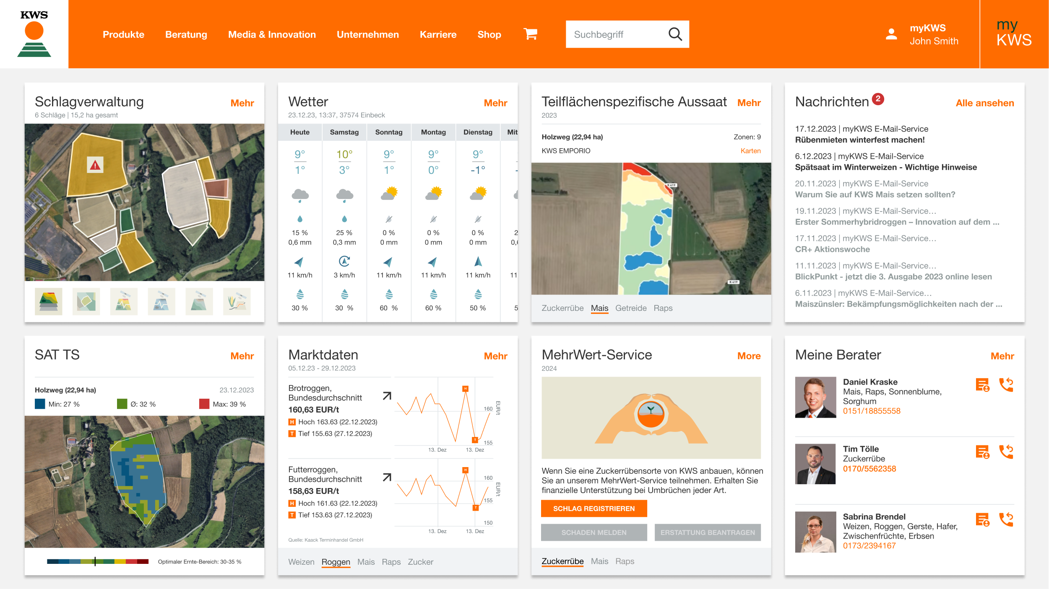Click Heute rain cloud weather icon
The height and width of the screenshot is (589, 1049).
pyautogui.click(x=300, y=195)
